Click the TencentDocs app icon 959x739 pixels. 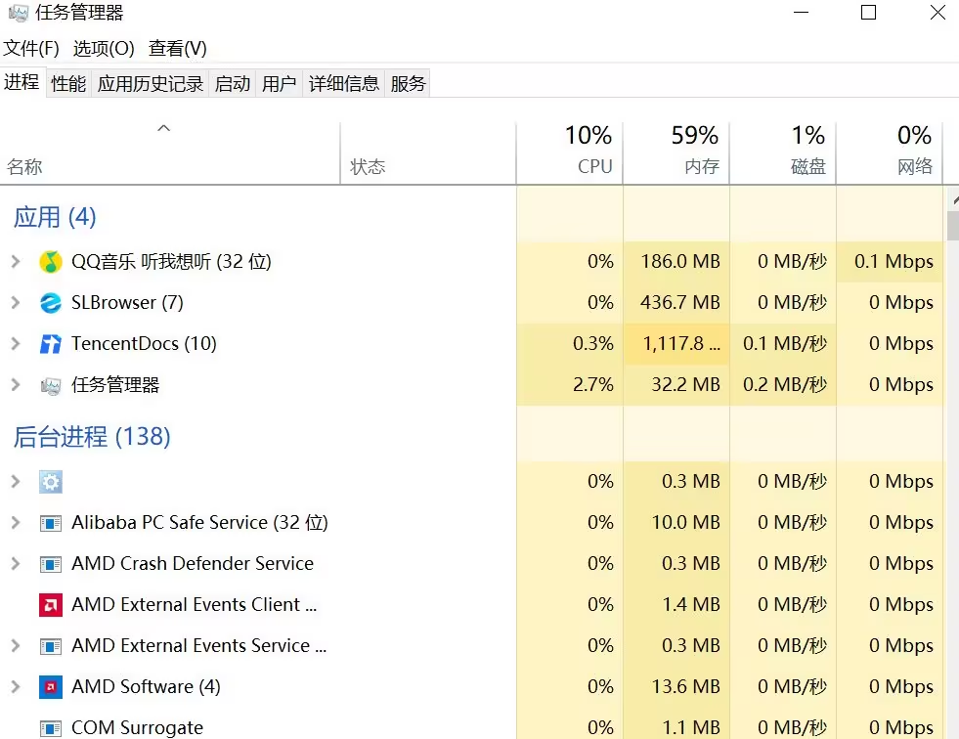(x=51, y=344)
